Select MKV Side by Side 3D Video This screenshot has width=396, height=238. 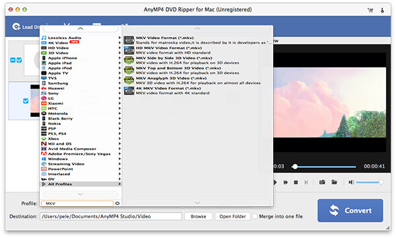click(198, 60)
